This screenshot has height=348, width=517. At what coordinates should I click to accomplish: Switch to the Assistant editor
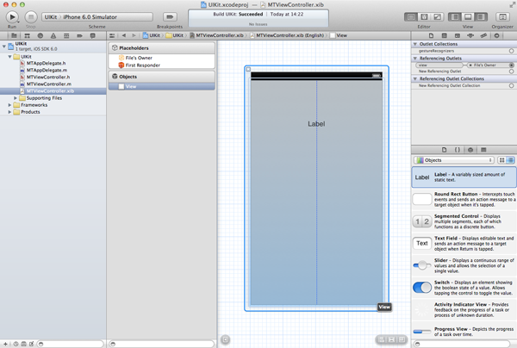click(x=424, y=17)
